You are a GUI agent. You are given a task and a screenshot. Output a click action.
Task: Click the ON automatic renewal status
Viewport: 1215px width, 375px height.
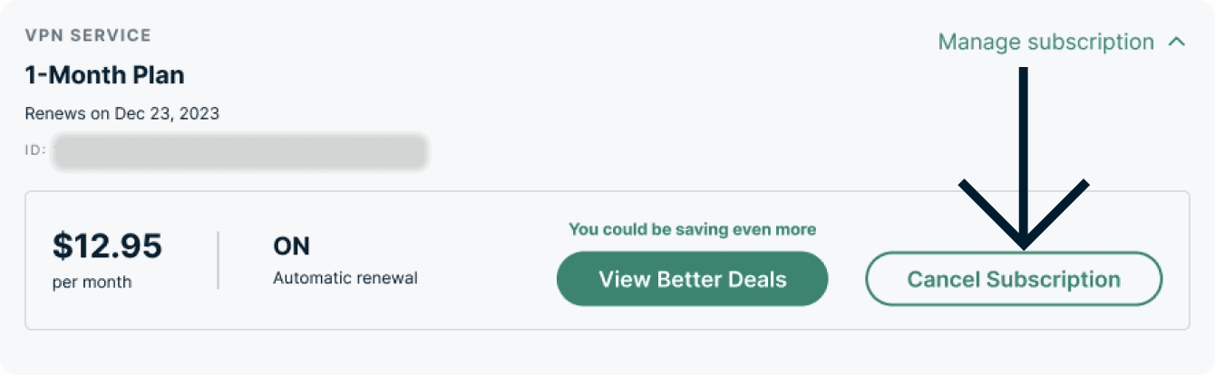coord(291,246)
